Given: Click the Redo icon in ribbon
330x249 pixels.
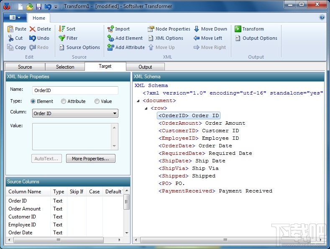Looking at the screenshot, I should pyautogui.click(x=32, y=47).
